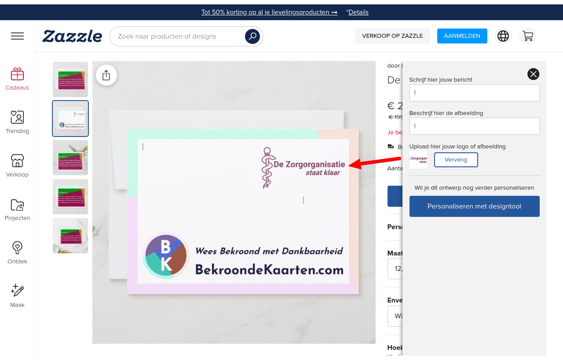Close the personalization panel
This screenshot has width=563, height=360.
coord(533,74)
